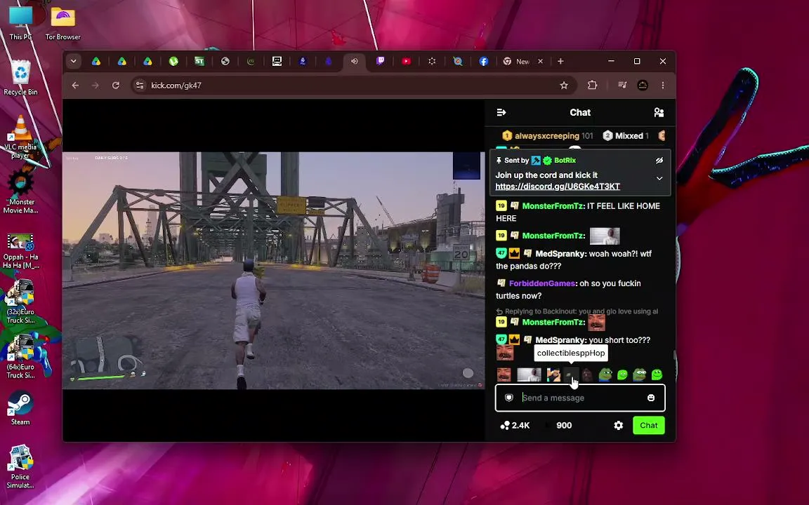Open browser extensions puzzle icon

pos(592,85)
